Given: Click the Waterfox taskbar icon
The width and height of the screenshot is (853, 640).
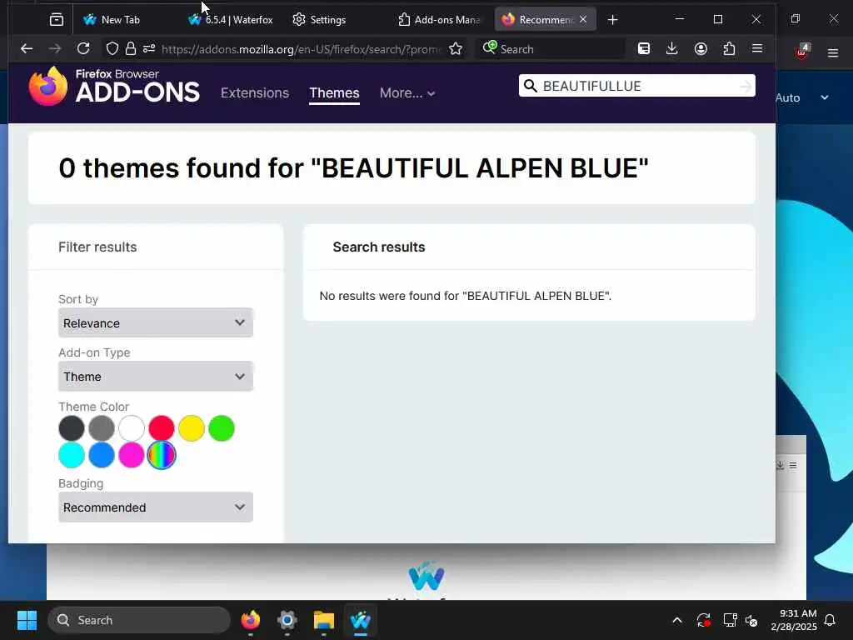Looking at the screenshot, I should 360,620.
